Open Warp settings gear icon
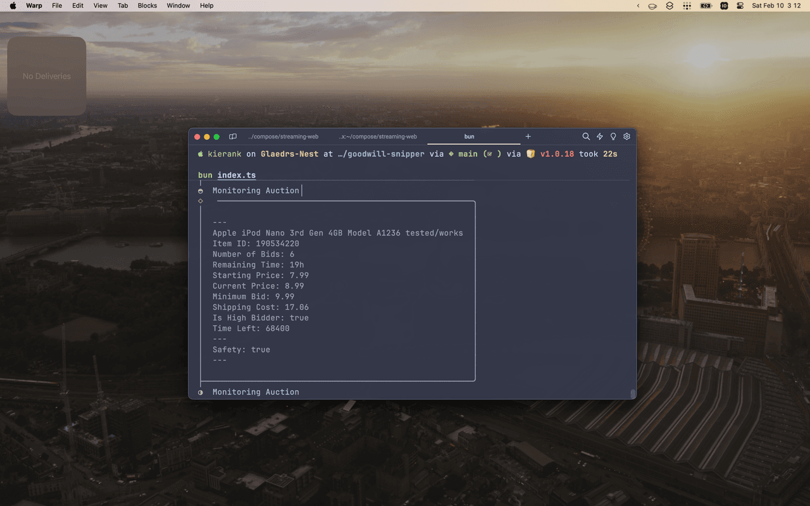This screenshot has height=506, width=810. point(627,137)
